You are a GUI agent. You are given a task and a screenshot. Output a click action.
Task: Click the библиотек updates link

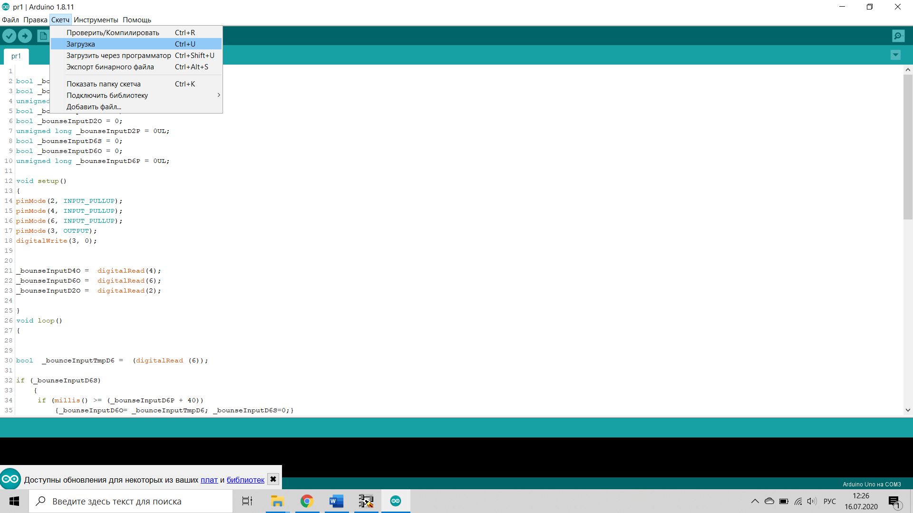tap(245, 480)
